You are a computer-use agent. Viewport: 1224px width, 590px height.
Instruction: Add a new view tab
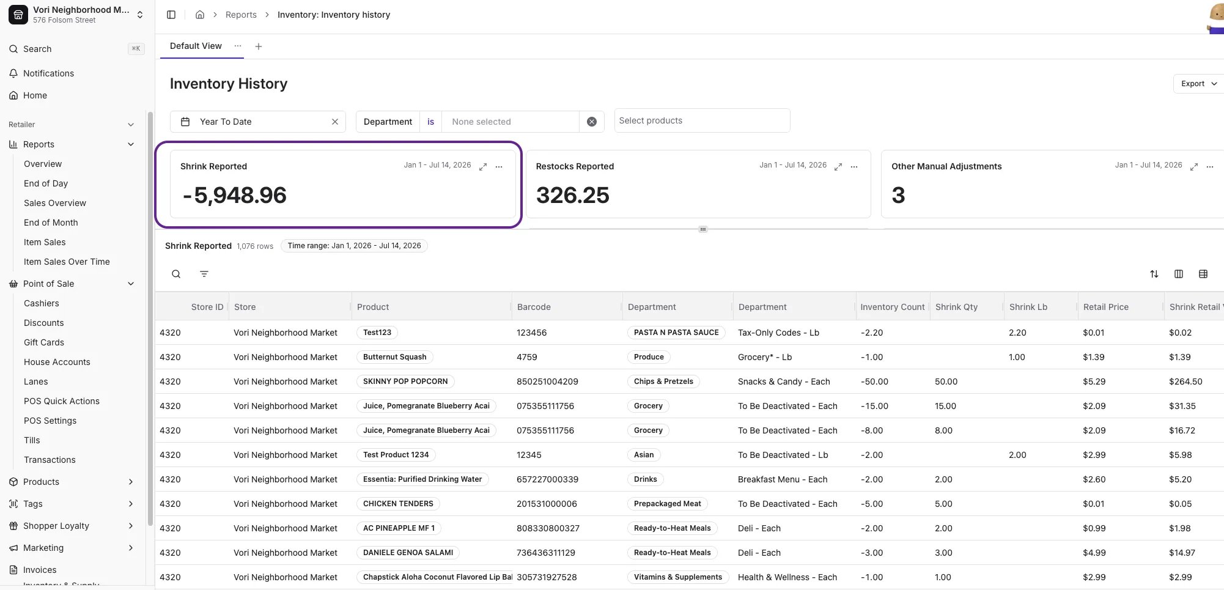pos(259,46)
